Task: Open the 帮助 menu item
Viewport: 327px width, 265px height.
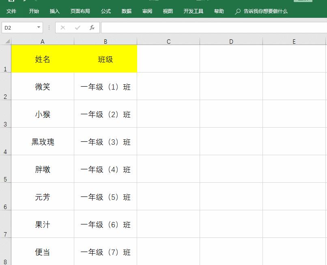Action: tap(219, 11)
